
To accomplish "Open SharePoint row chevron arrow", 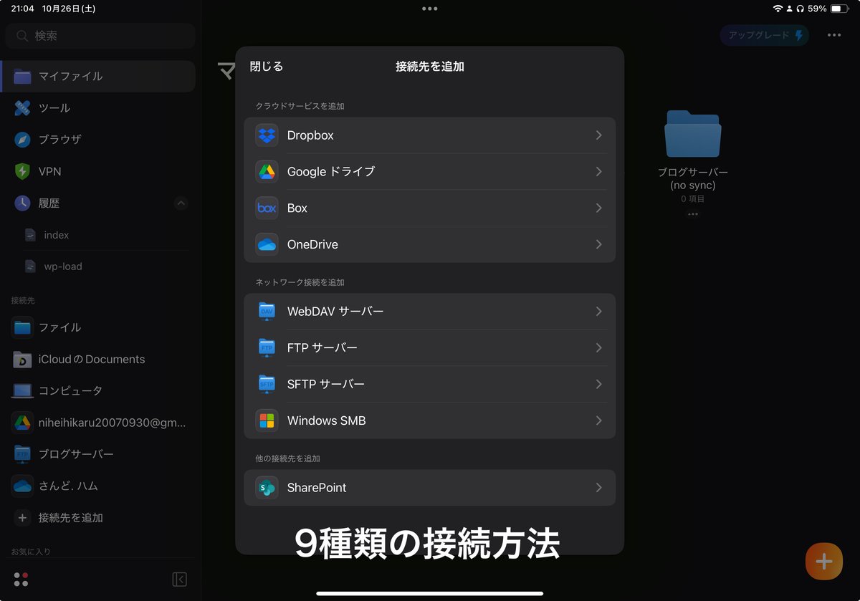I will 599,488.
